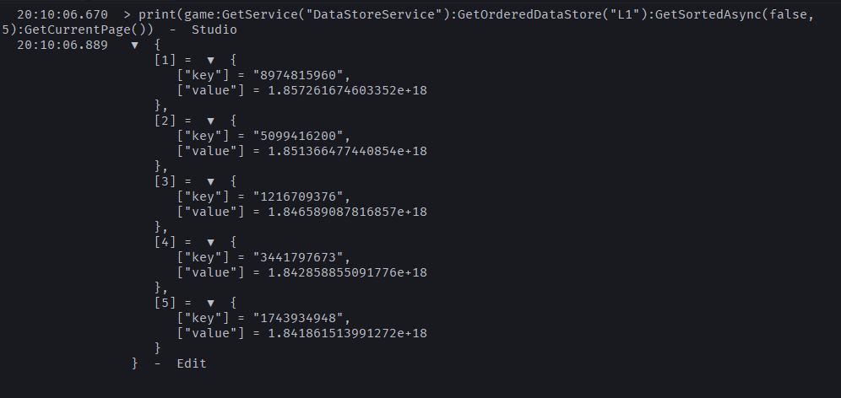The height and width of the screenshot is (398, 841).
Task: Select value 1.841861513991272e+18 line
Action: 302,333
